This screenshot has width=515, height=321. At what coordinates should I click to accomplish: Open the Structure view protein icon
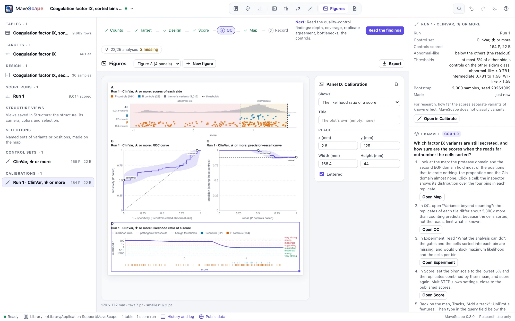tap(298, 8)
